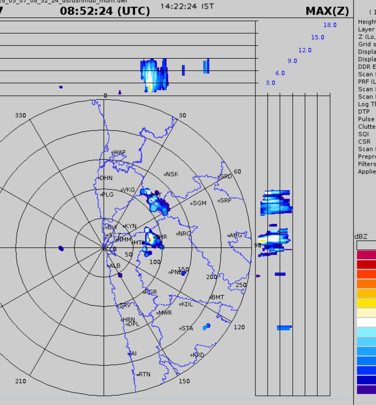Click the DHN station label

coord(106,178)
